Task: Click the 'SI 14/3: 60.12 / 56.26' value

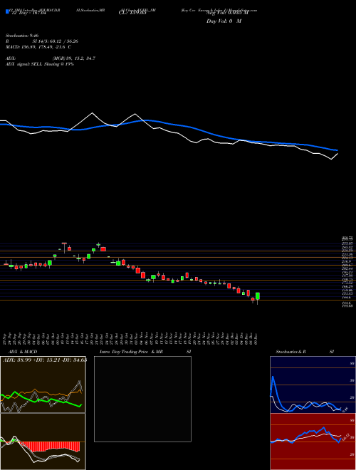Action: (55, 41)
